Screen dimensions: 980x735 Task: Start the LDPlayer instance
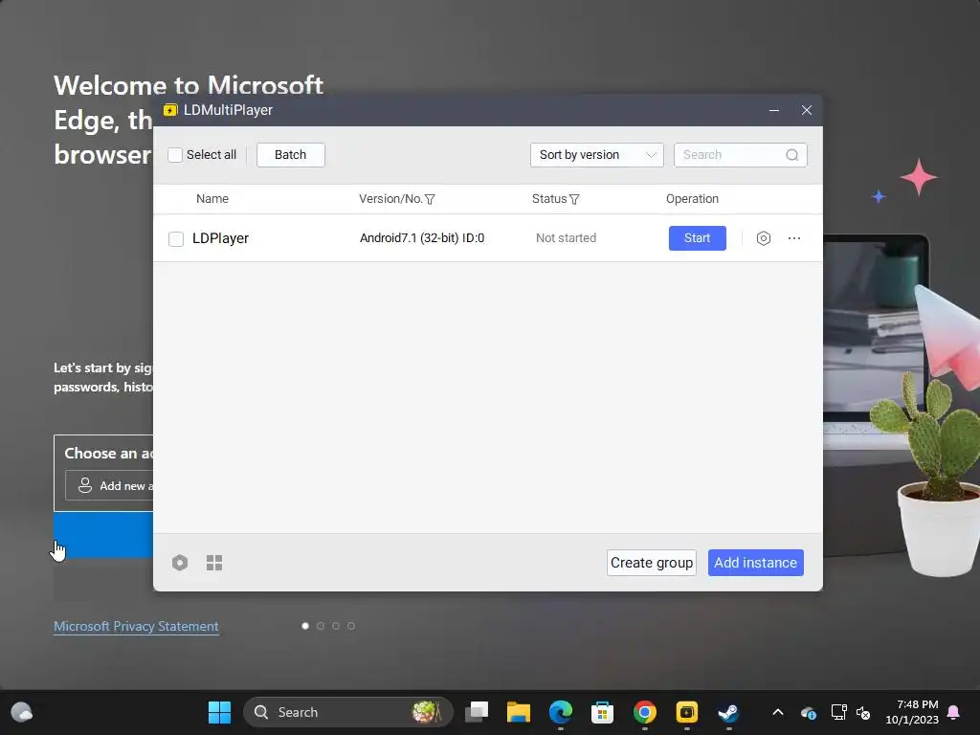[x=698, y=238]
